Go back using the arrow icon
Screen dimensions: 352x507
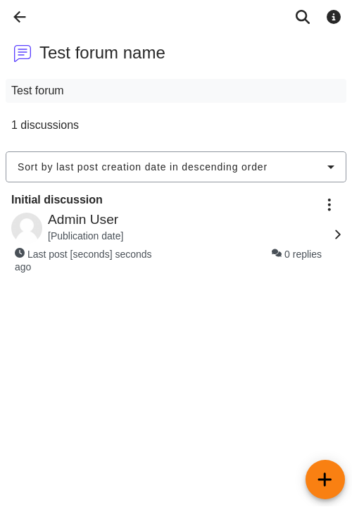[x=20, y=17]
